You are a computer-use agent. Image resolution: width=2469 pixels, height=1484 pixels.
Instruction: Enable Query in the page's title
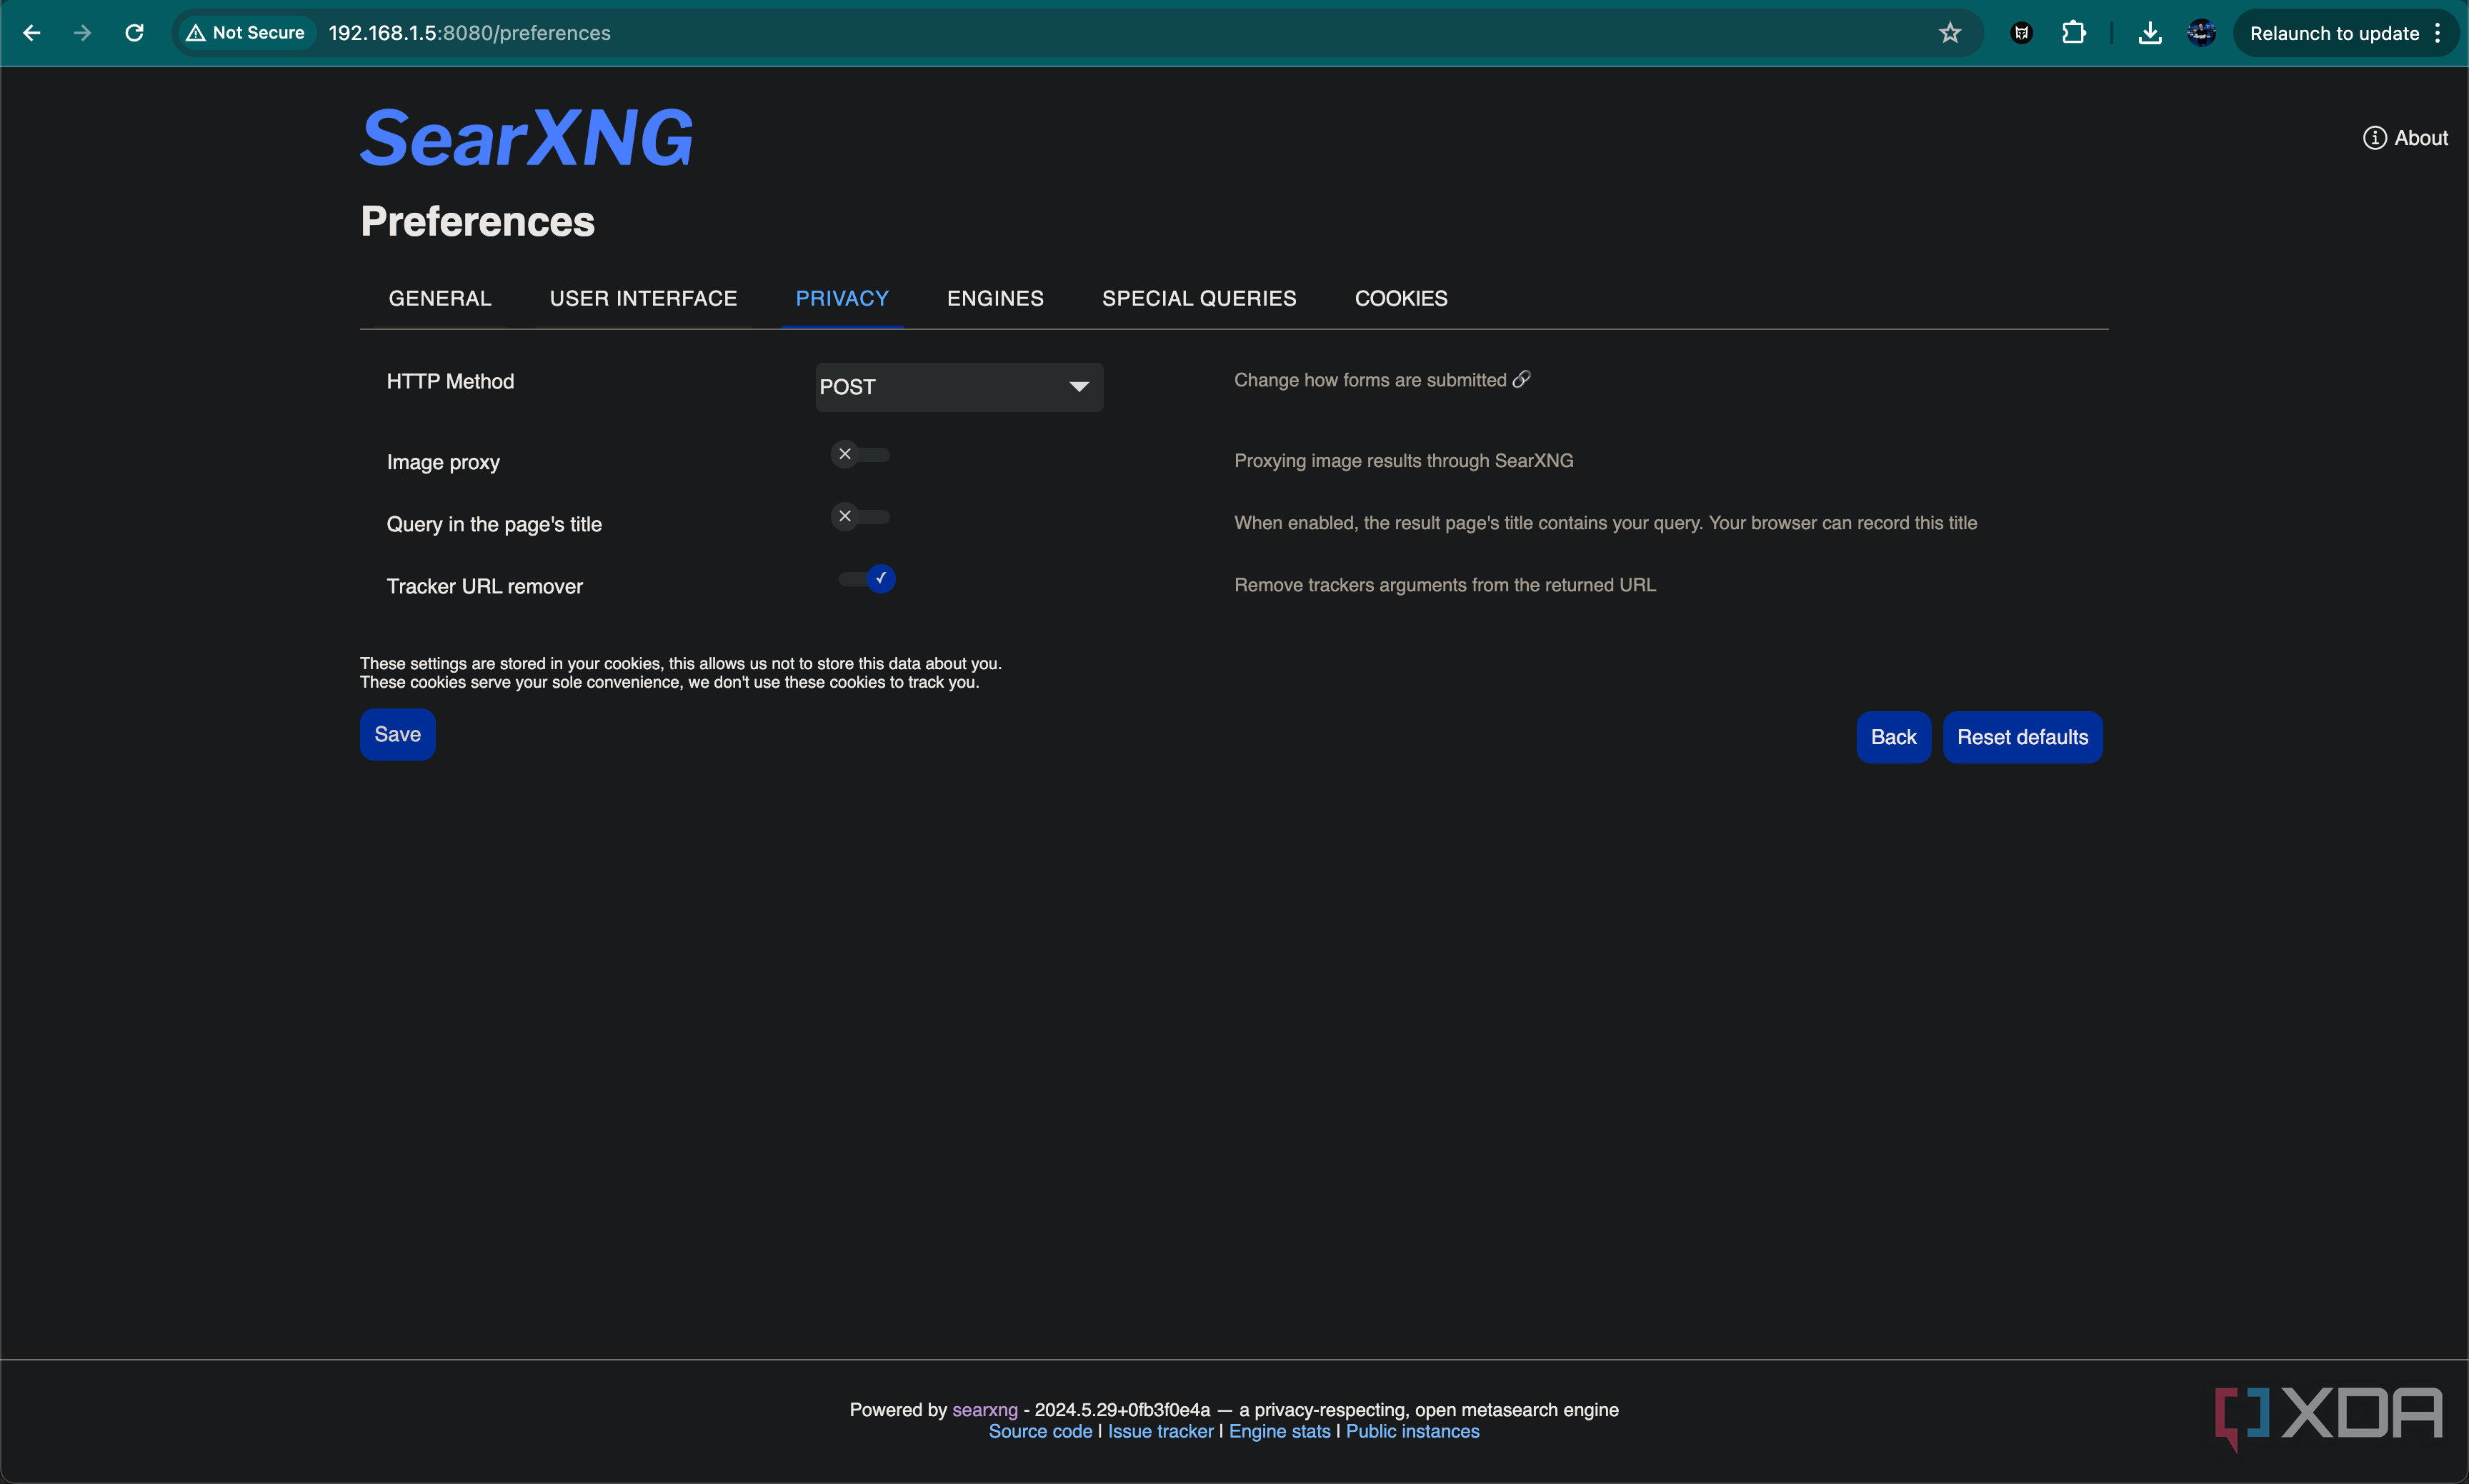[x=860, y=517]
